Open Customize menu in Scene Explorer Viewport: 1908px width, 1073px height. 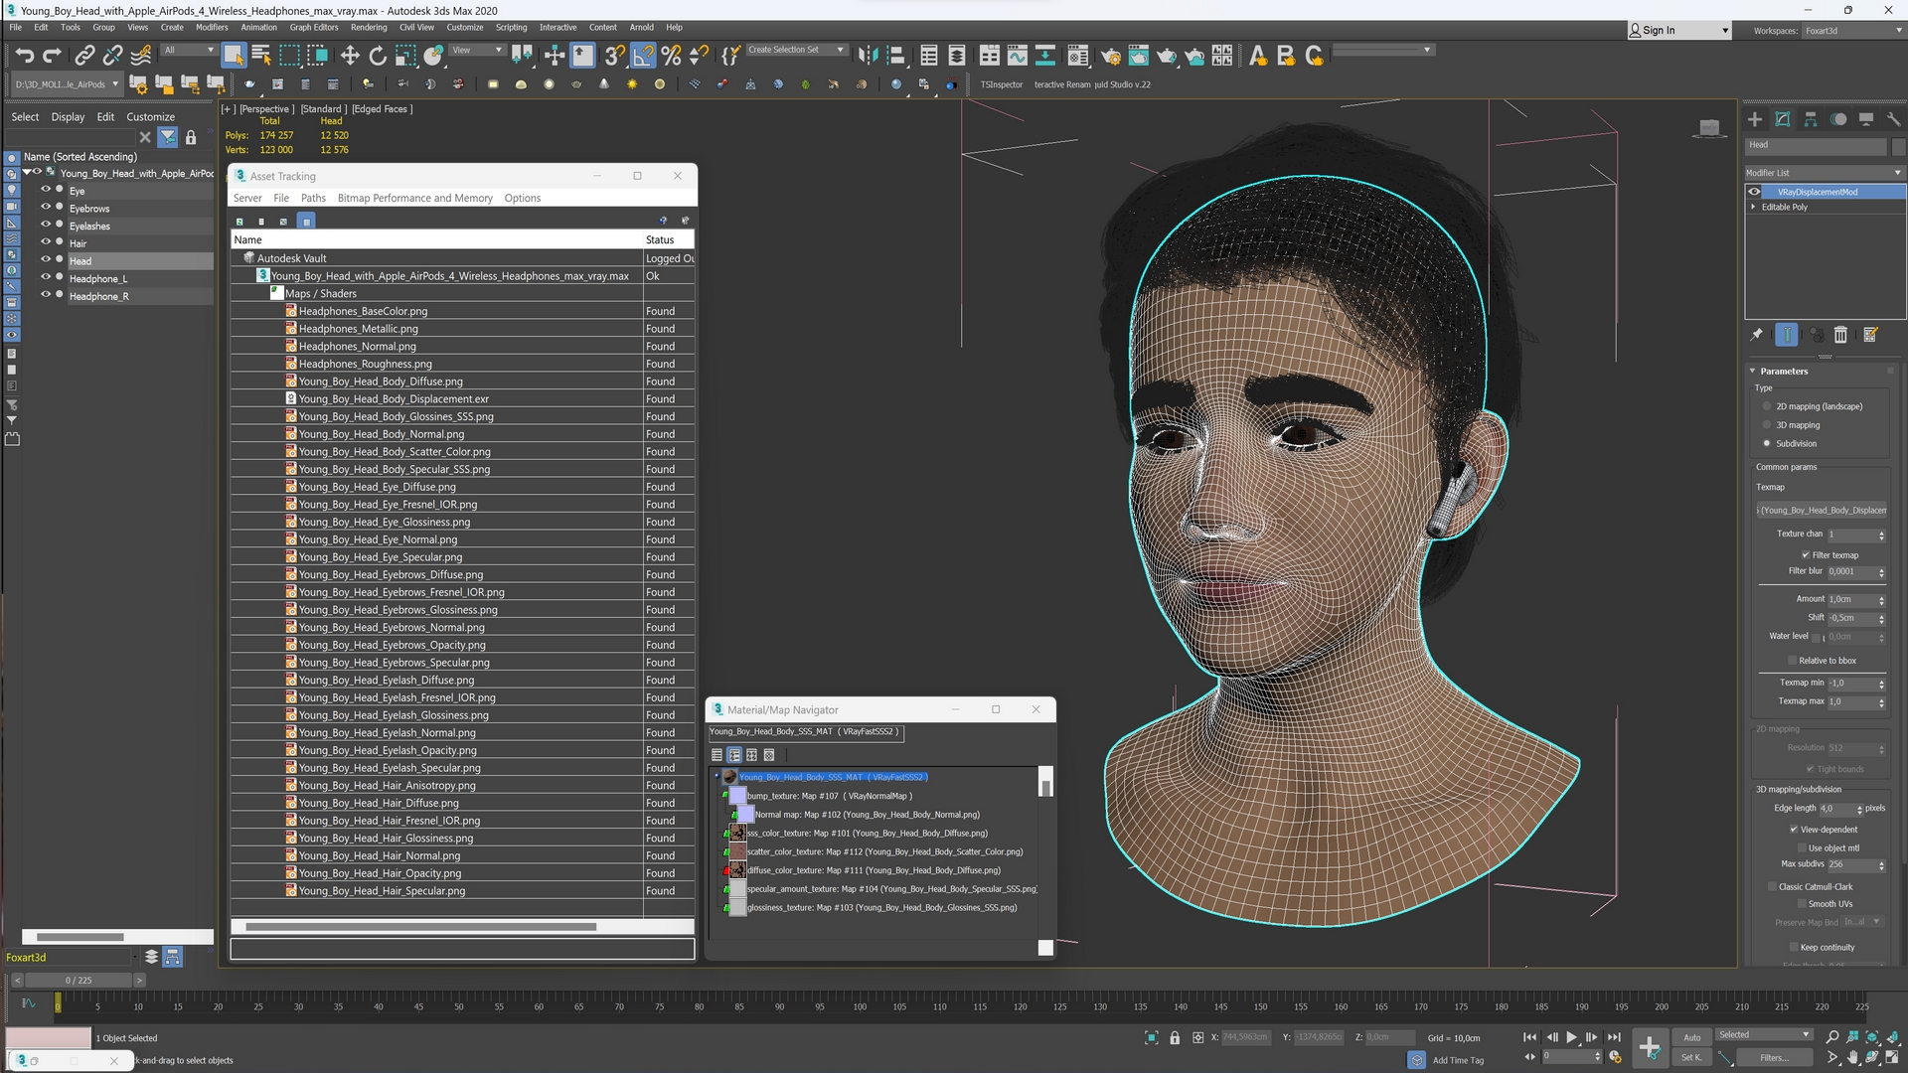(150, 116)
